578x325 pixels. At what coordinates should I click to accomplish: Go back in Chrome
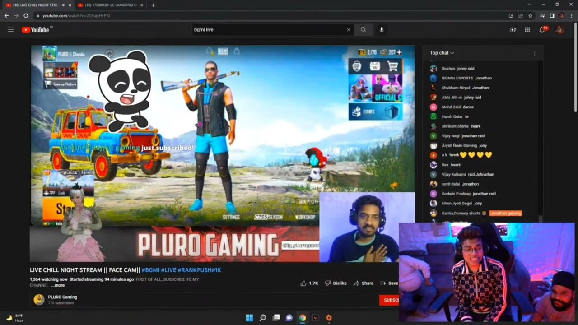(x=6, y=16)
